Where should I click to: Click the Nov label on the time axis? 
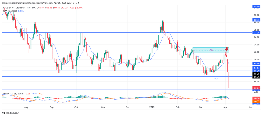(x=103, y=107)
